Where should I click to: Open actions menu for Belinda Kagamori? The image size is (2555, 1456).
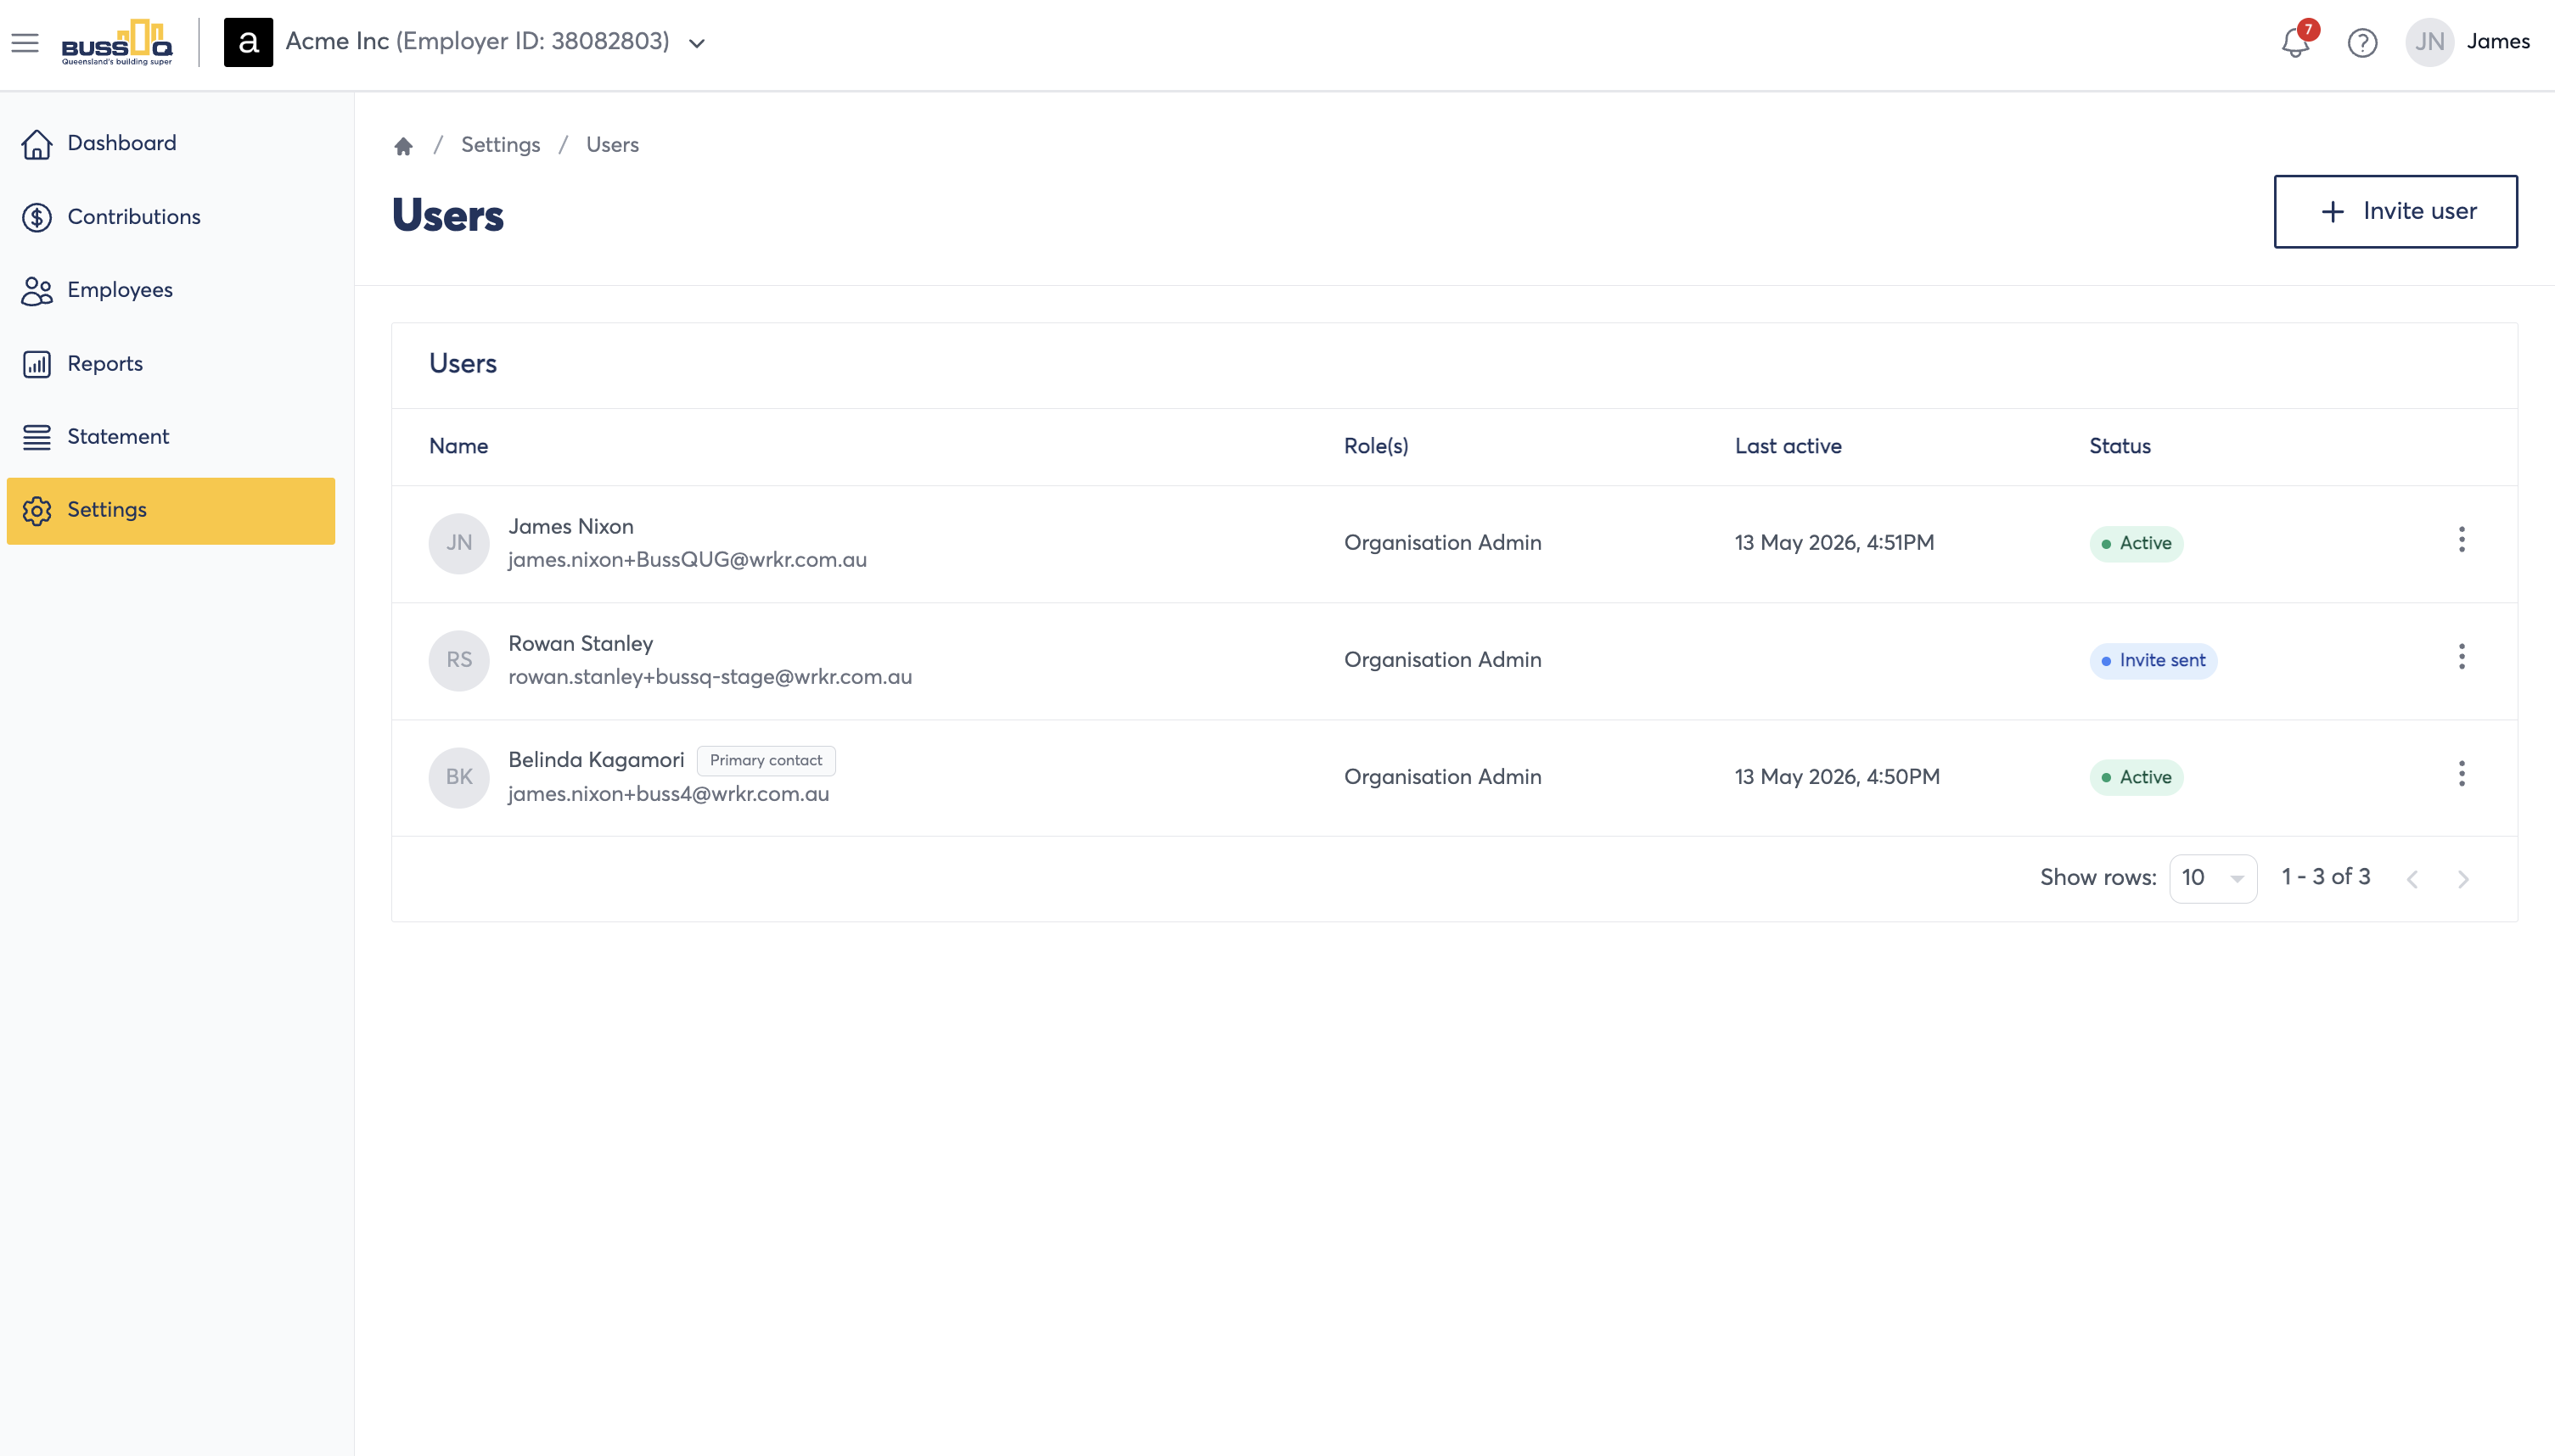coord(2461,774)
